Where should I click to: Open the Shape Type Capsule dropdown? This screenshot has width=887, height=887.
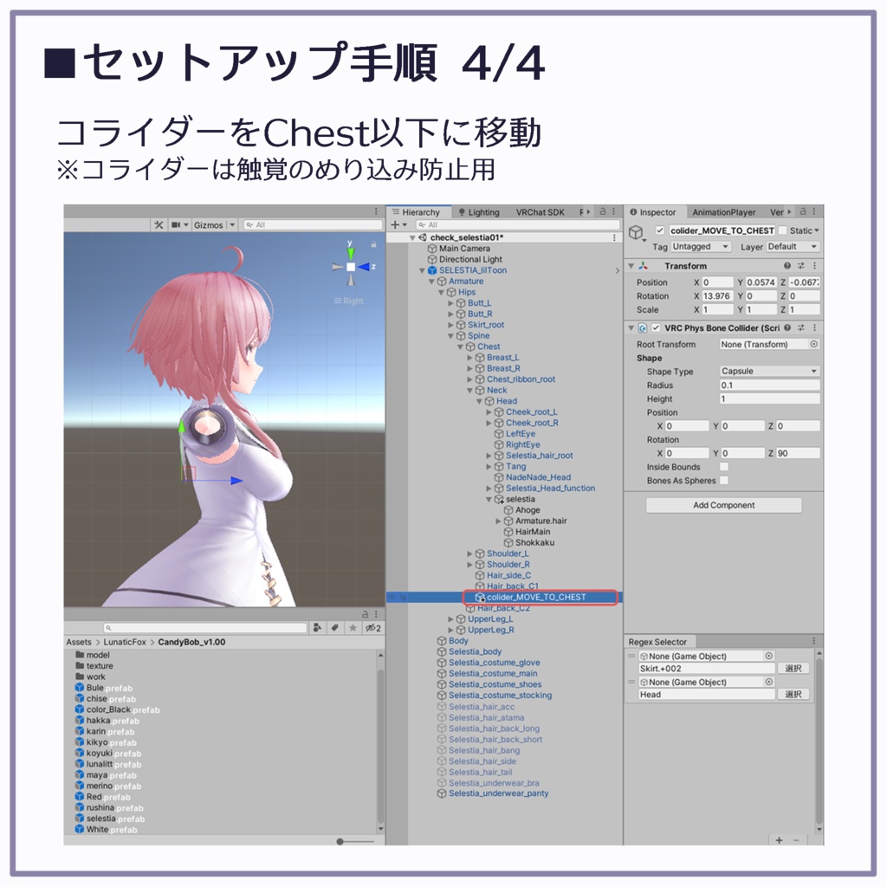coord(769,372)
